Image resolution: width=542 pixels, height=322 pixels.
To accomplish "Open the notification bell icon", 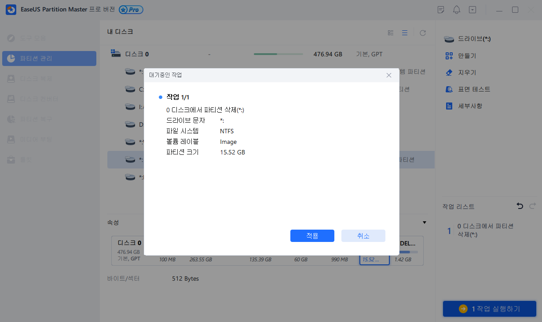I will click(456, 9).
